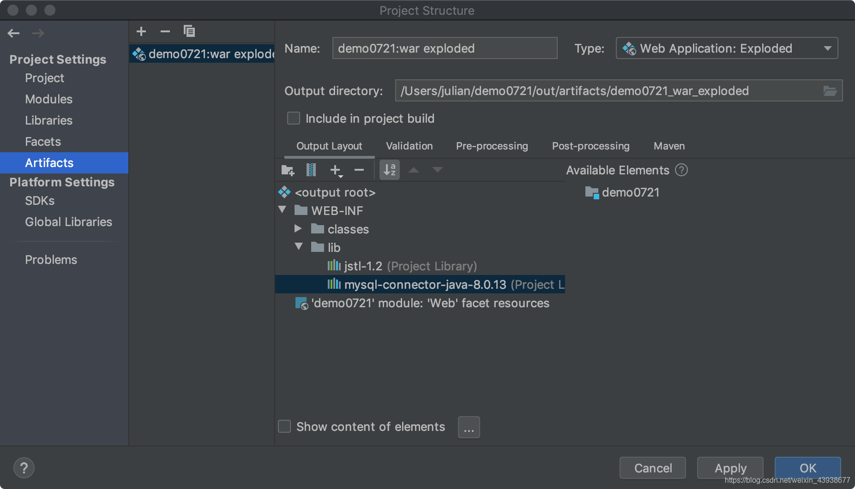
Task: Open the Add Copy Of plus dropdown
Action: [336, 171]
